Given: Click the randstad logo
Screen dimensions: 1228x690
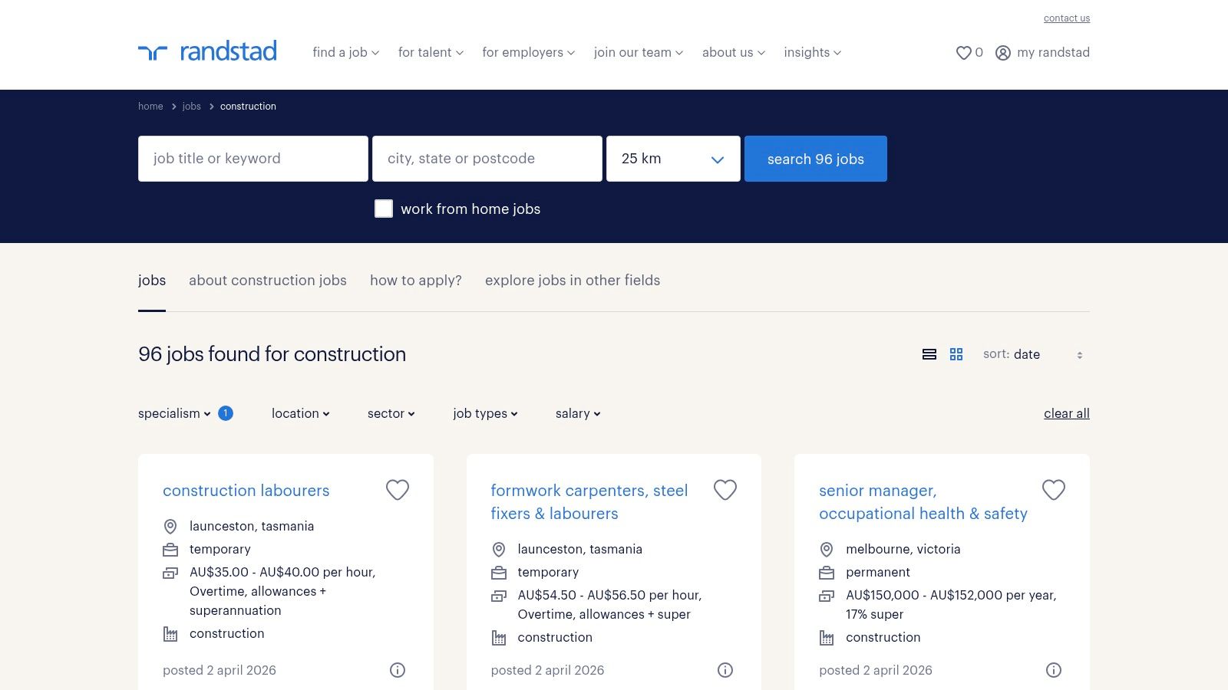Looking at the screenshot, I should [207, 51].
